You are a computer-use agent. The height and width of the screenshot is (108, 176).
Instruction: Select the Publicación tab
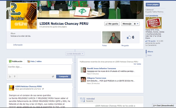click(16, 61)
